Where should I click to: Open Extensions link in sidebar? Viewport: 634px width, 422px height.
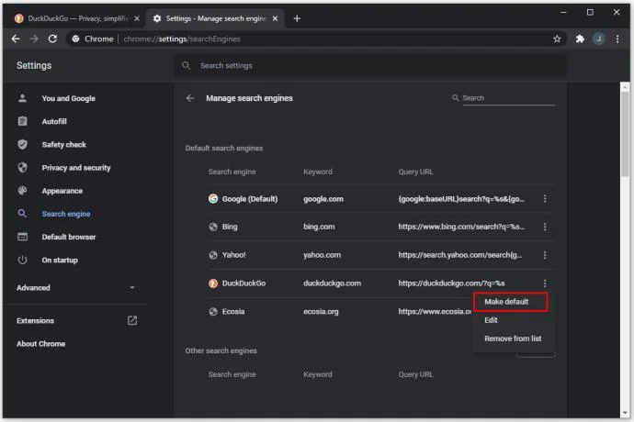point(35,321)
